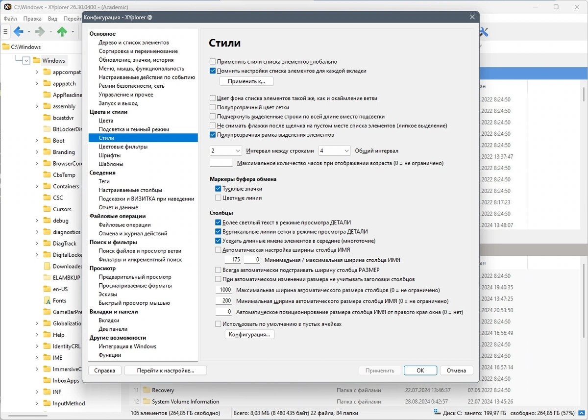
Task: Uncheck 'Более светлый текст в режиме просмотра ДЕТАЛИ'
Action: (x=219, y=222)
